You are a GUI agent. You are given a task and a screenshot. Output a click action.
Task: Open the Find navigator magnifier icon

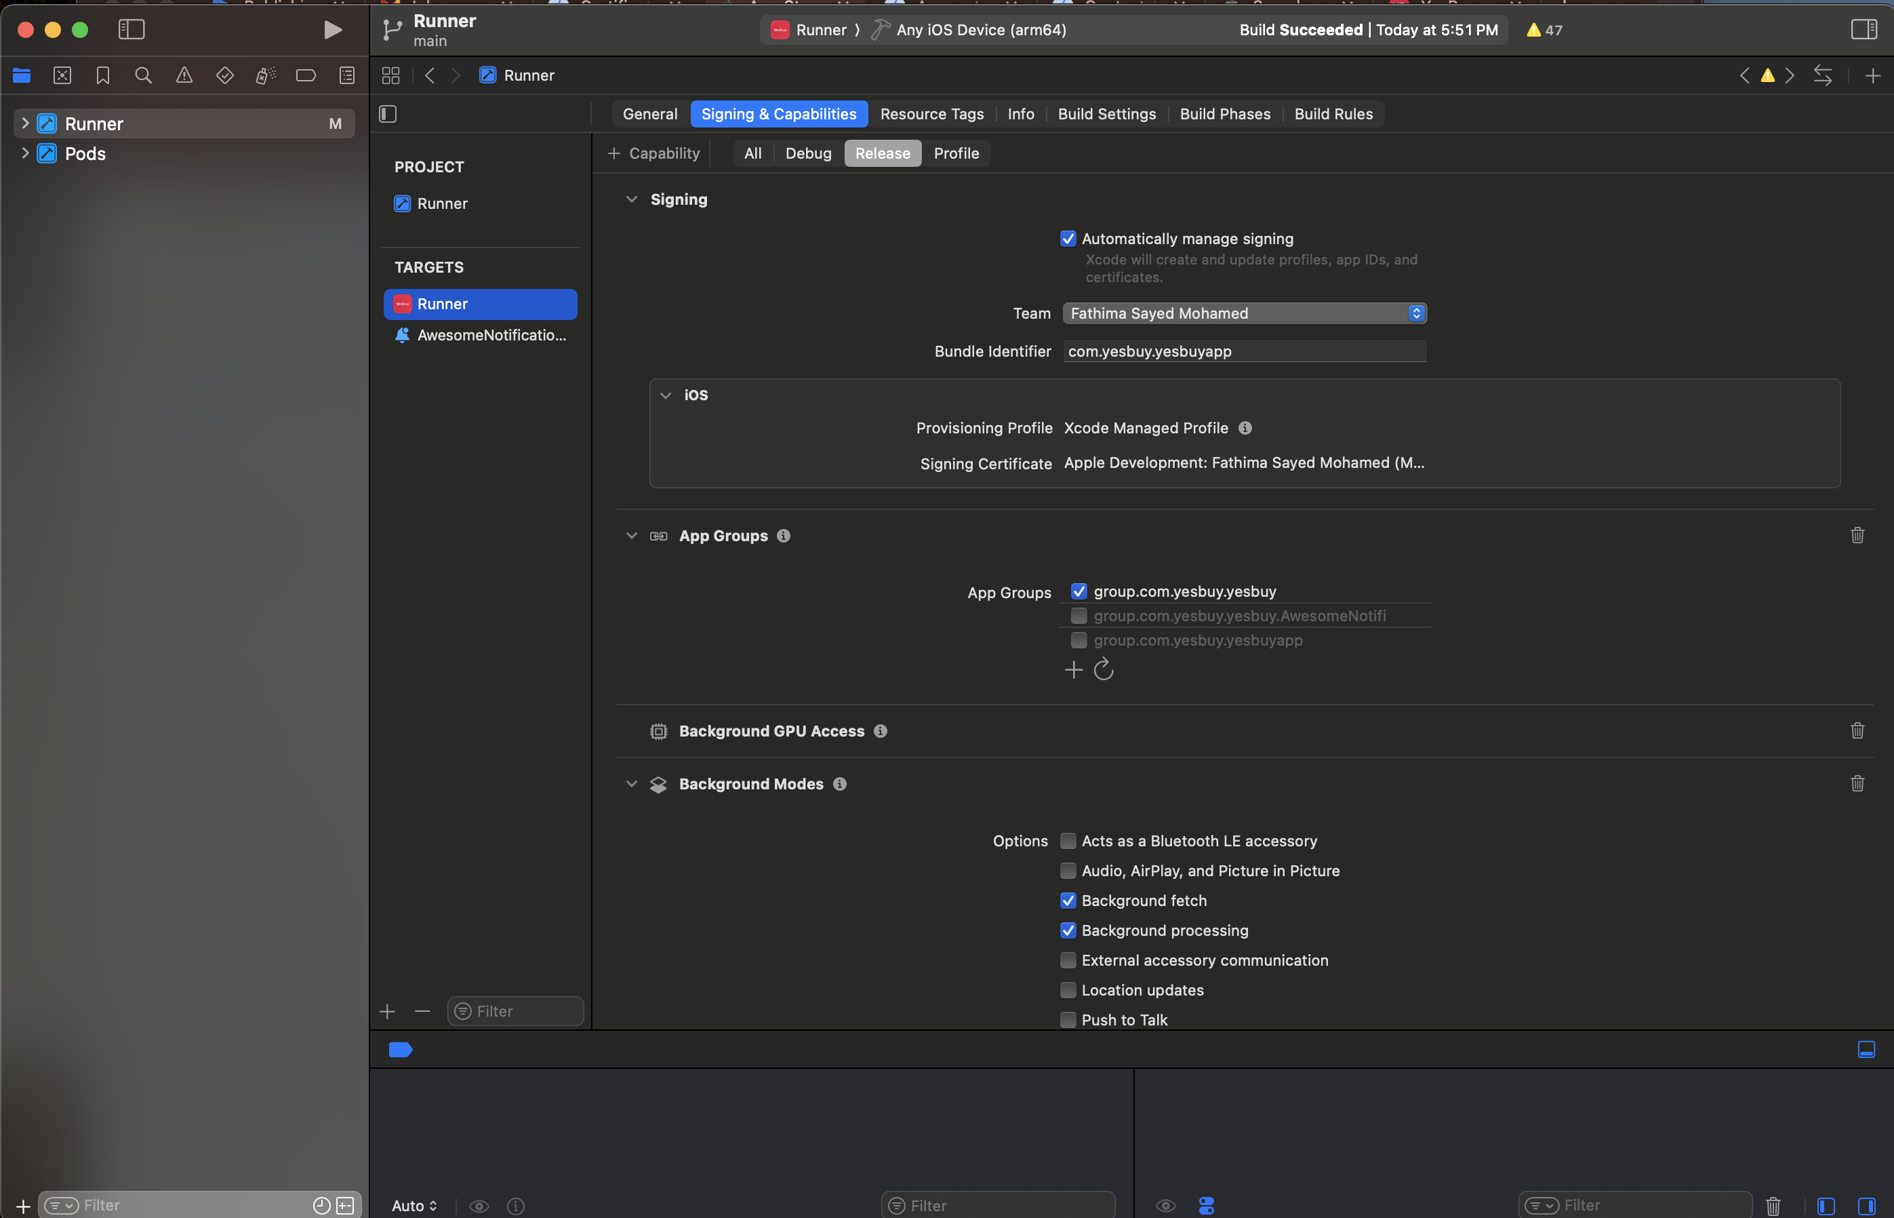click(x=143, y=76)
